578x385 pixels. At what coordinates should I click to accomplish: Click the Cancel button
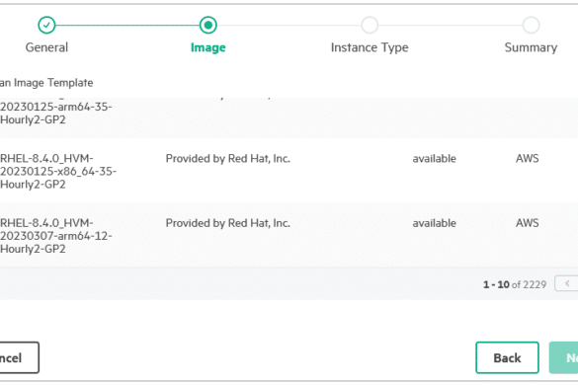tap(19, 357)
